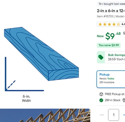This screenshot has width=125, height=122.
Task: Click the Item #95705 text
Action: click(x=105, y=16)
